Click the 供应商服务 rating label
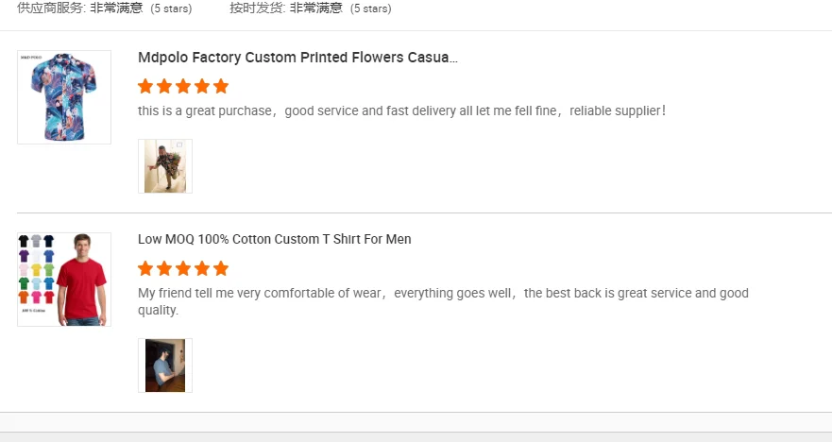The image size is (832, 442). tap(52, 8)
